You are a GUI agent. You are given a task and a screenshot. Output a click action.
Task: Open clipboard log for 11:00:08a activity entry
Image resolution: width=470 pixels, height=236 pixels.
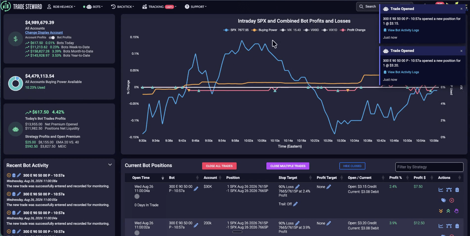[14, 175]
